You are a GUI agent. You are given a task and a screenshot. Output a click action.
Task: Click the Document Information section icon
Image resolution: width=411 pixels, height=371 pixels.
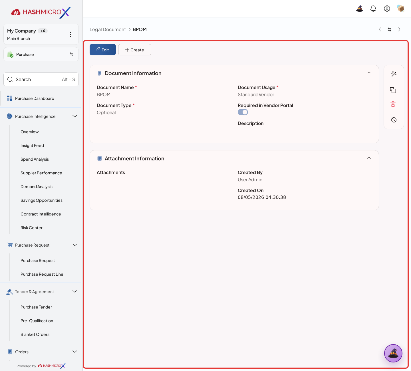100,73
